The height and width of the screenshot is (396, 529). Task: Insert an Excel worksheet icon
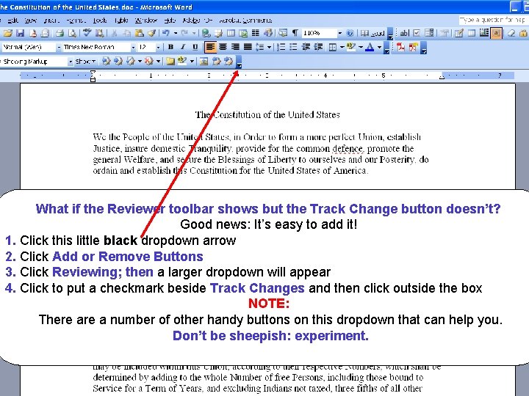(243, 33)
